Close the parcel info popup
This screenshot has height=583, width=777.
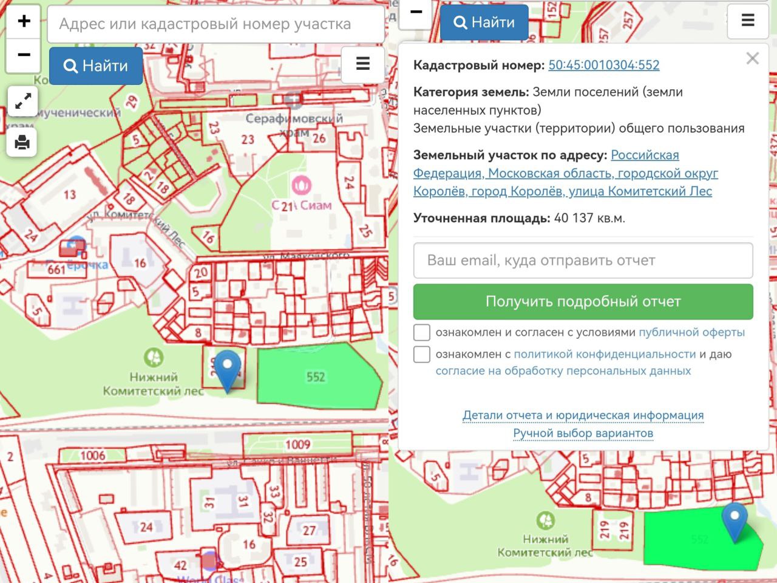(x=752, y=58)
